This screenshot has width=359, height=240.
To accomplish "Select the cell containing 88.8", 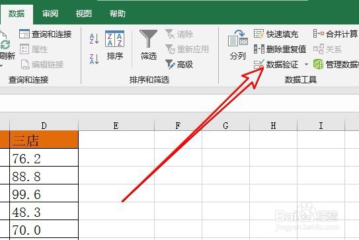I will (x=44, y=176).
